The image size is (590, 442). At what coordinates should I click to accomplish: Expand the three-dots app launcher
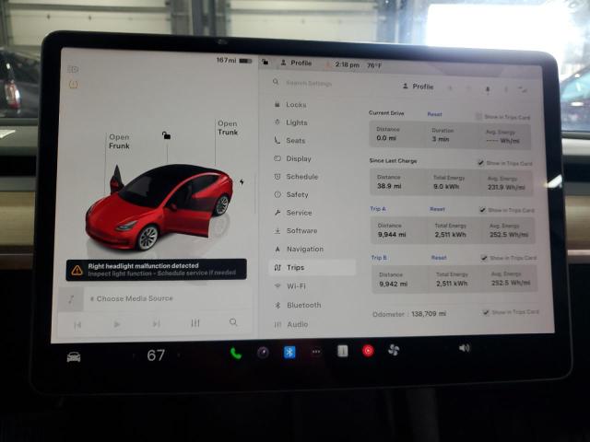[x=316, y=352]
